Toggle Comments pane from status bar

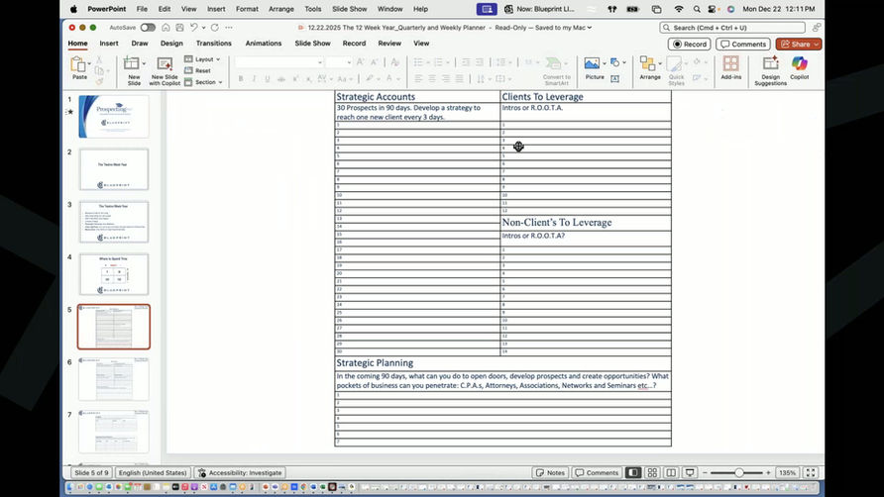(x=597, y=473)
